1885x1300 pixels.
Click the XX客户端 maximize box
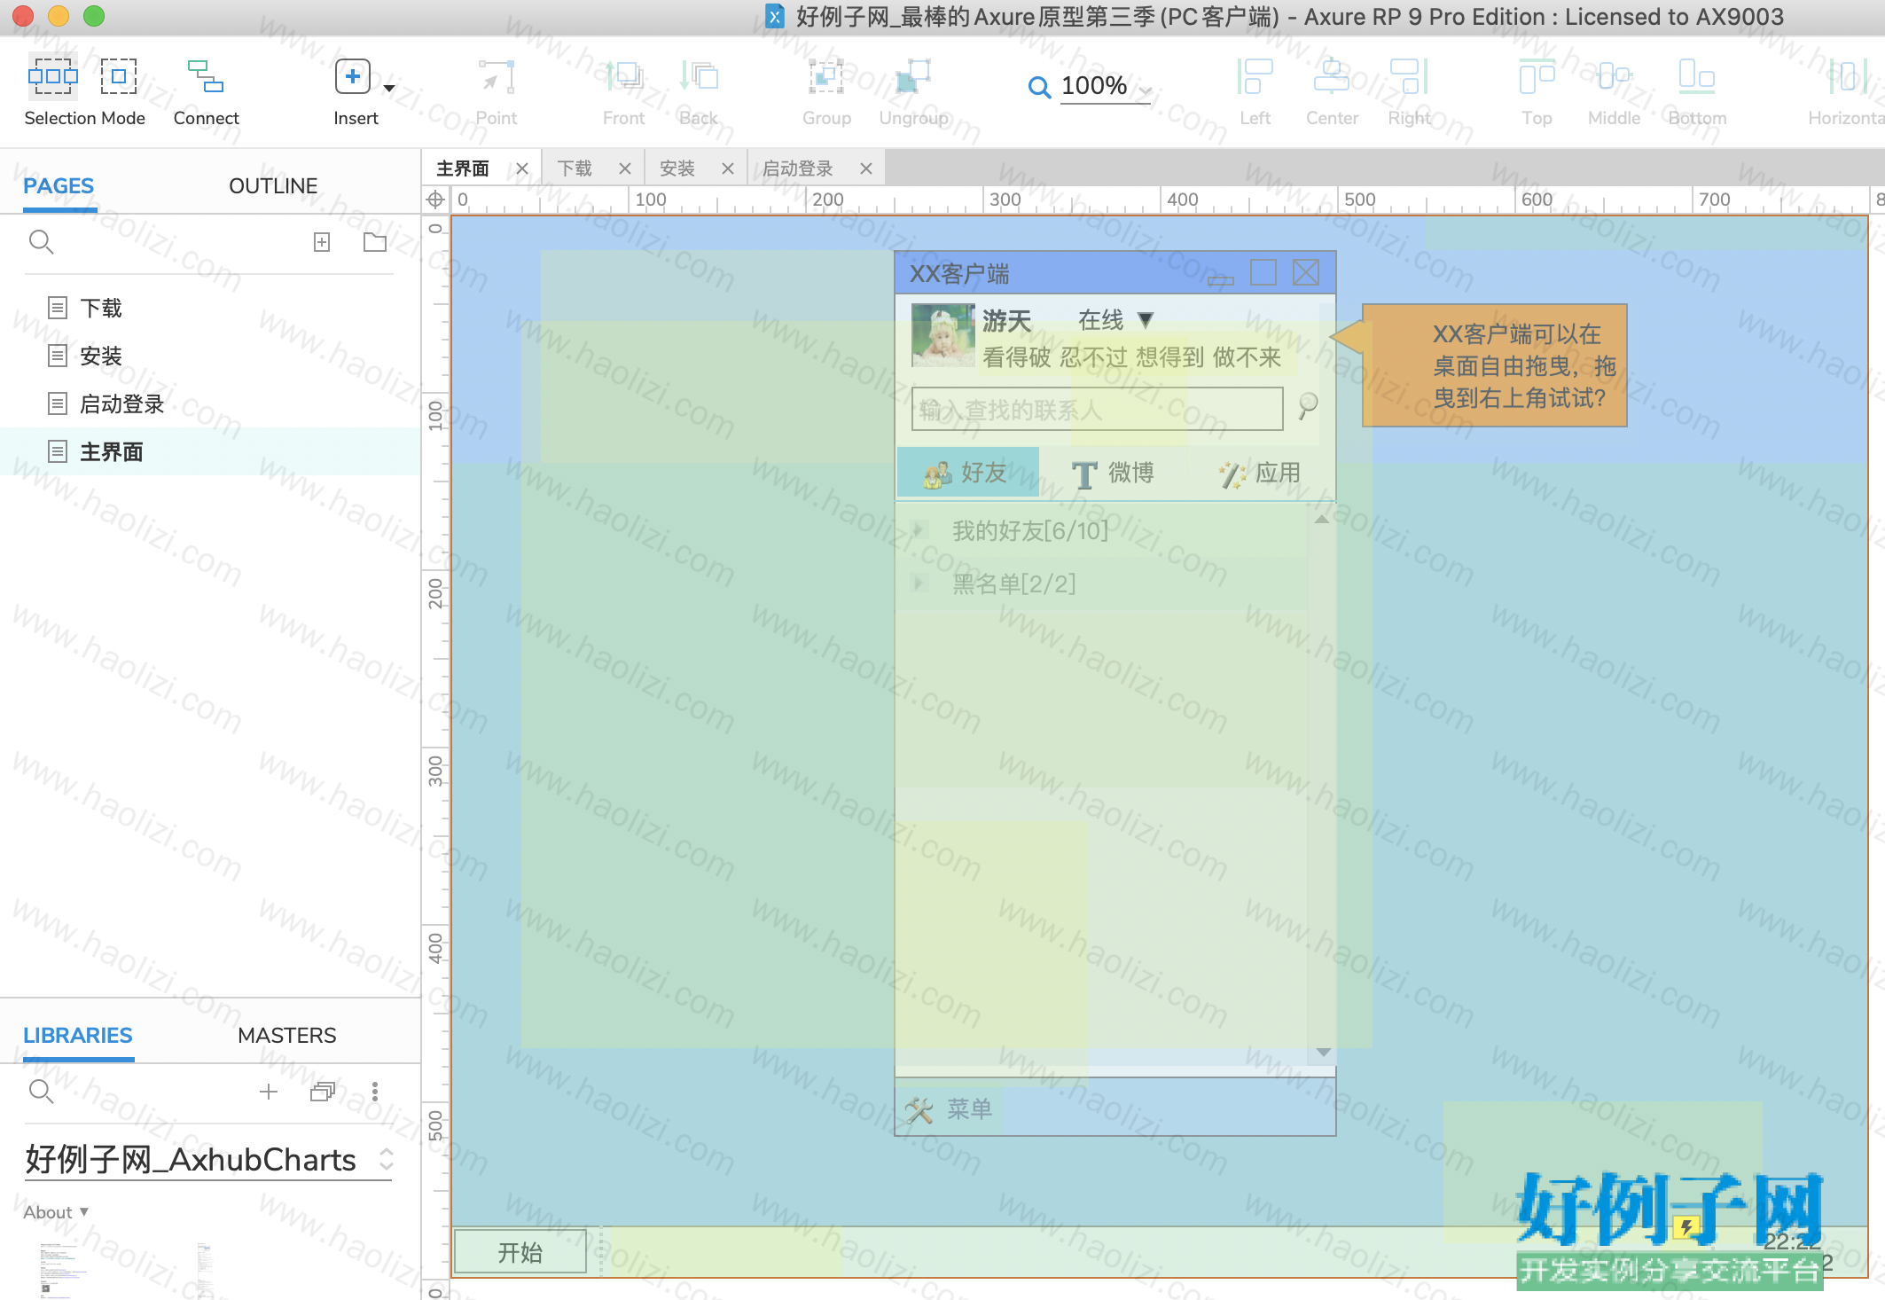1263,272
